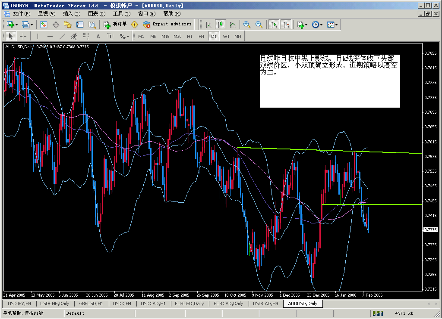Switch chart to line chart display
The image size is (442, 319).
(x=233, y=25)
